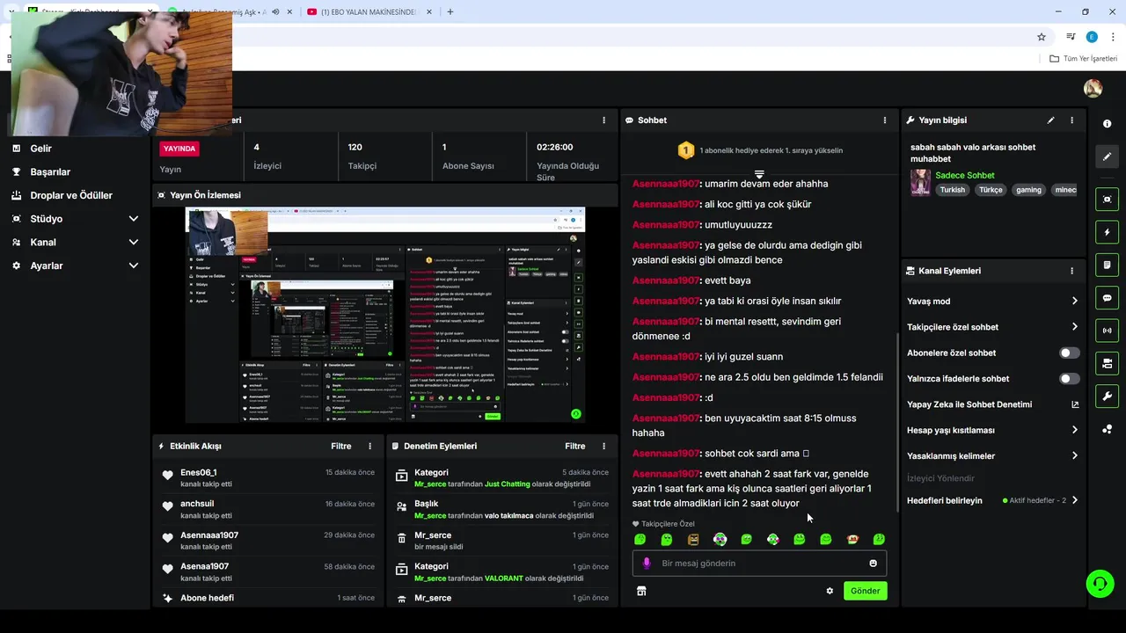Edit stream info with the Yayın bilgisi pencil
The width and height of the screenshot is (1126, 633).
tap(1050, 120)
